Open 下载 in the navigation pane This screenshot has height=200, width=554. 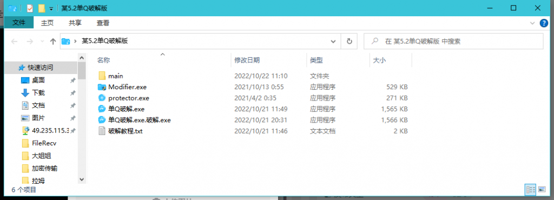click(38, 93)
